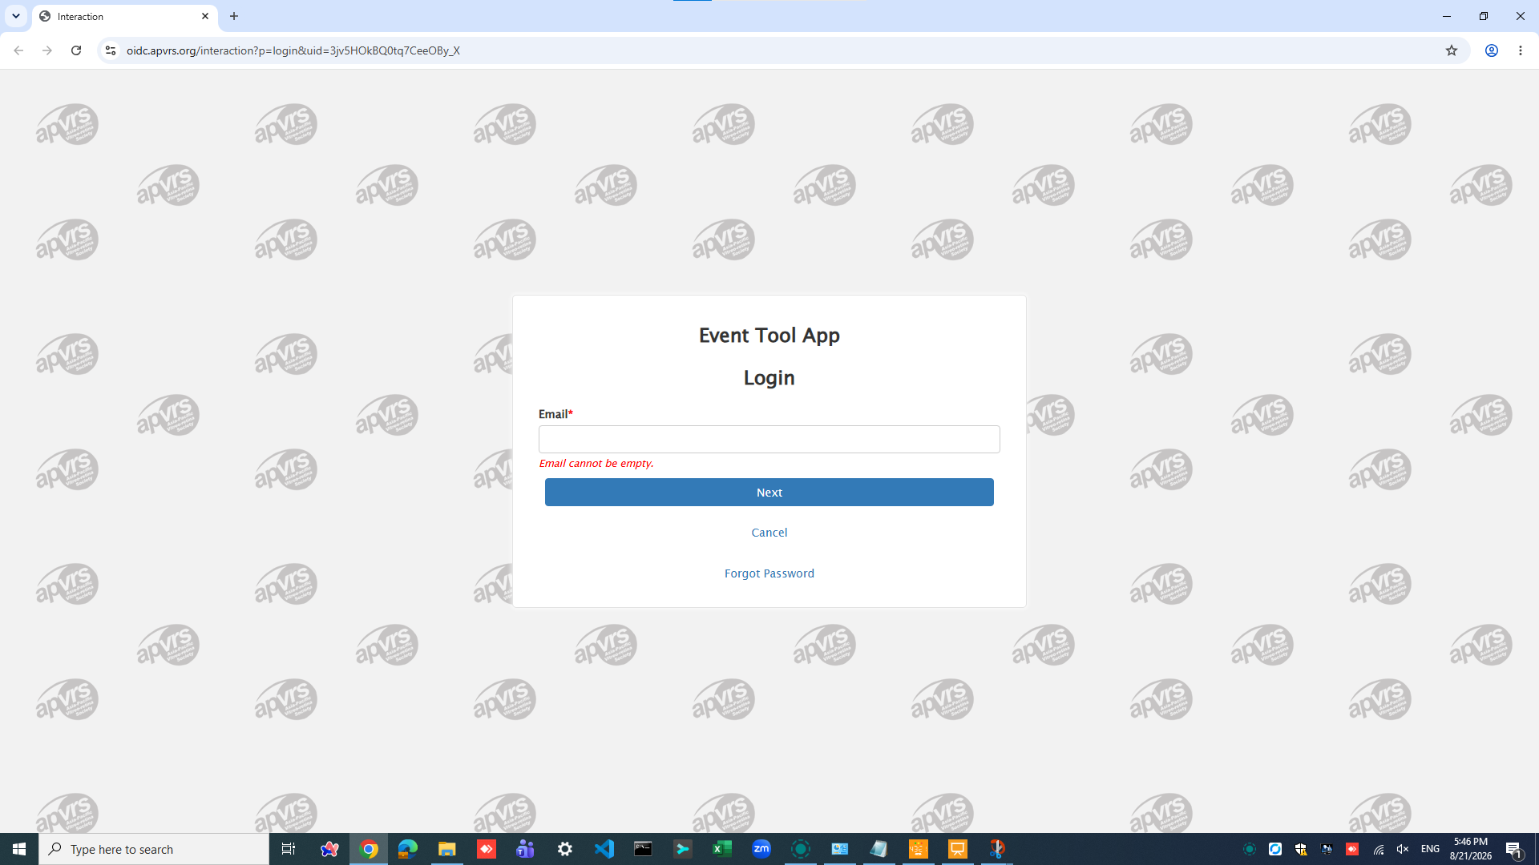Go forward using the forward arrow

[x=47, y=50]
